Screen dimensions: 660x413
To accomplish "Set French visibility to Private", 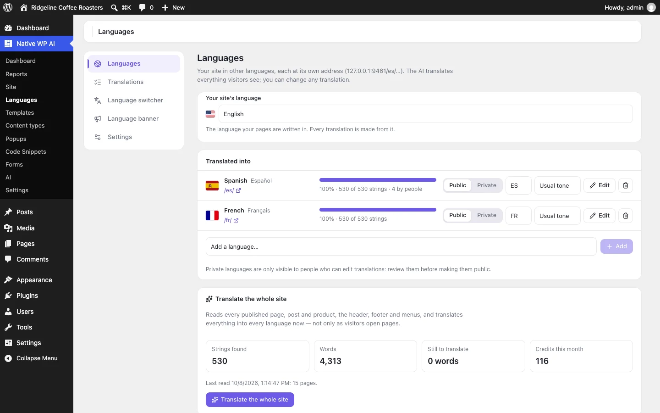I will (x=487, y=215).
